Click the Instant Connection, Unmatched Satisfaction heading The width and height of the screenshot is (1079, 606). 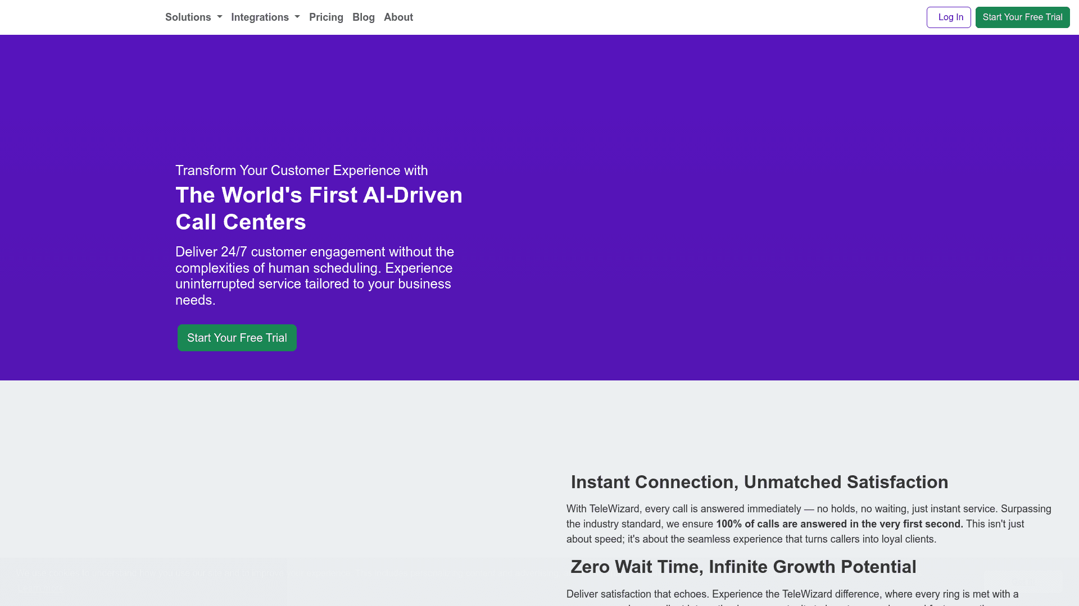[759, 482]
